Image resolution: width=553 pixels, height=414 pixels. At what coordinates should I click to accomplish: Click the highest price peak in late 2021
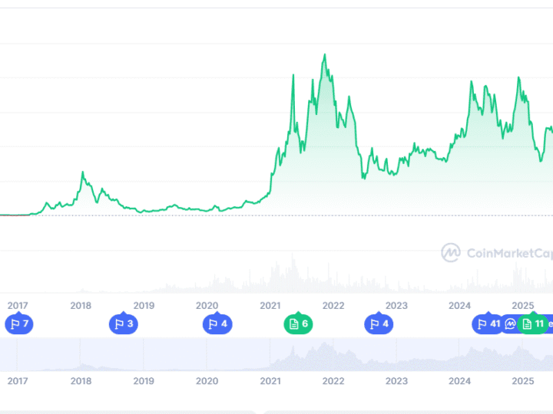point(325,55)
